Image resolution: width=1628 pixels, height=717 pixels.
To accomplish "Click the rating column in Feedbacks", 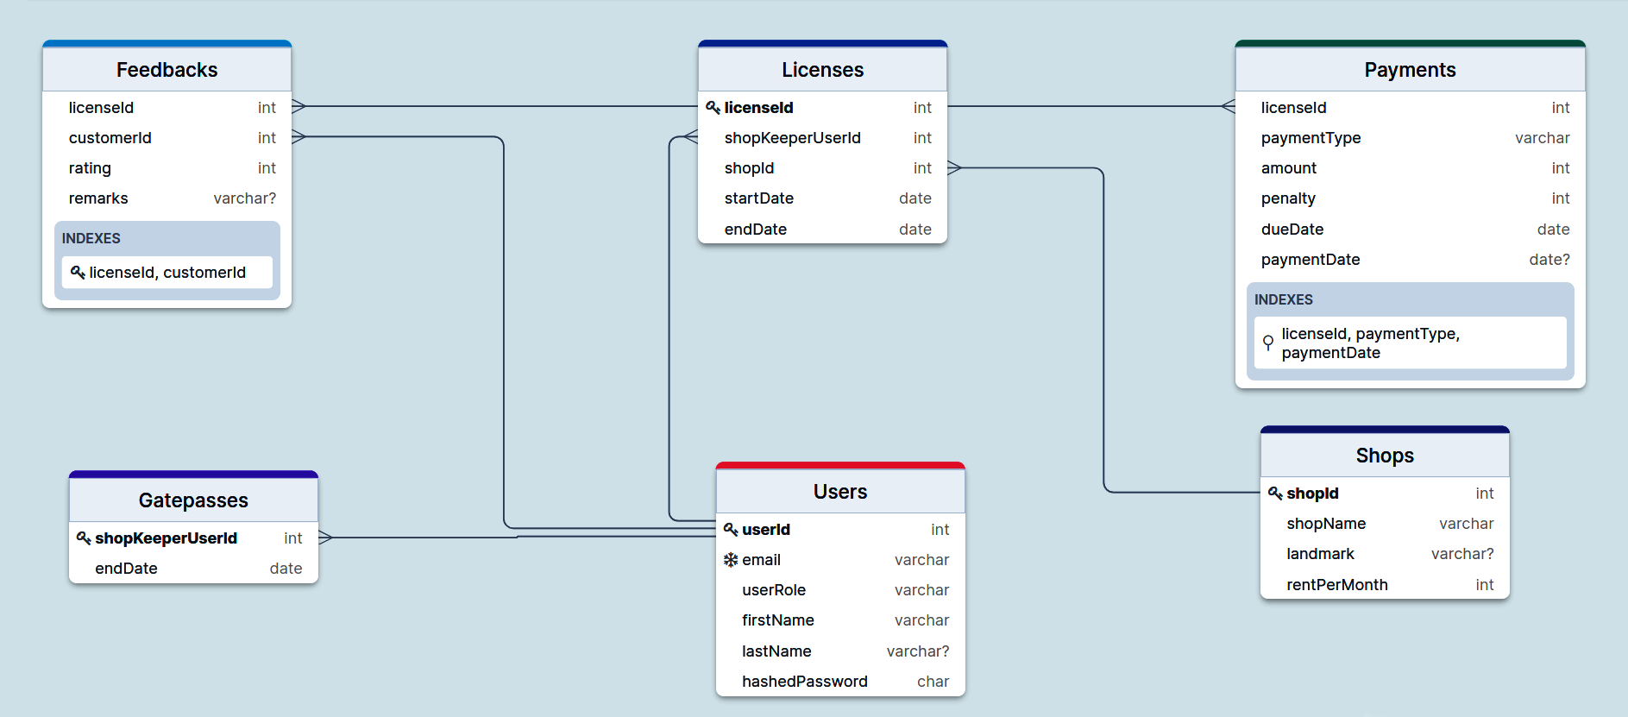I will 167,168.
